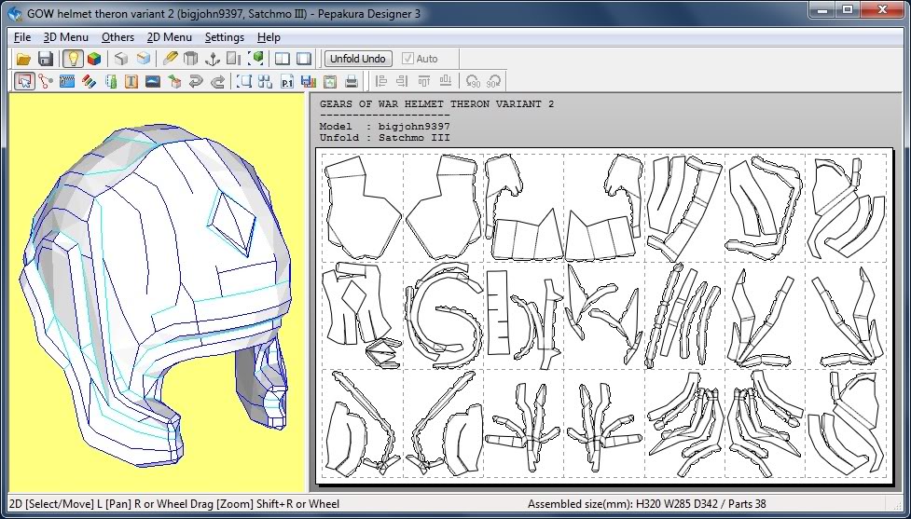Click the rotate 90 clockwise icon
This screenshot has height=519, width=911.
[494, 81]
